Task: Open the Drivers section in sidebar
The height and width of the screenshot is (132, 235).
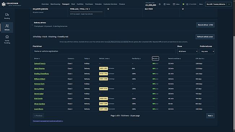Action: (7, 27)
